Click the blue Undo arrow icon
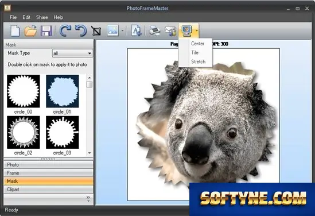 coord(81,31)
